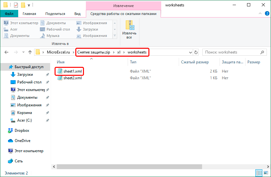The height and width of the screenshot is (177, 271).
Task: Click 'xl' in the breadcrumb path
Action: coord(119,52)
